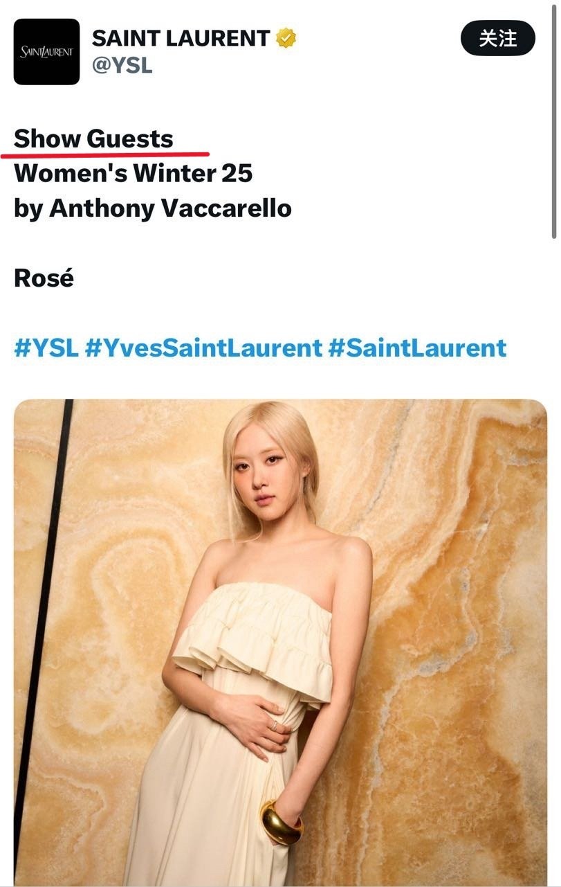Screen dimensions: 561x887
Task: Open the #YSL hashtag
Action: click(x=46, y=348)
